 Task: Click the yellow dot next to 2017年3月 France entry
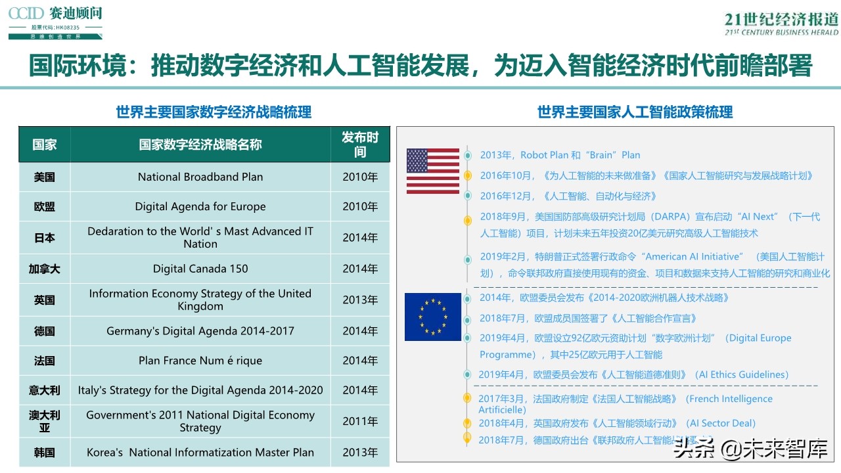click(467, 399)
